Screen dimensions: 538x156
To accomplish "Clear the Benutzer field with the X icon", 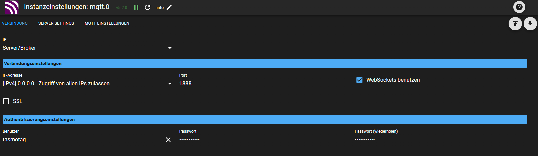I will click(x=168, y=140).
